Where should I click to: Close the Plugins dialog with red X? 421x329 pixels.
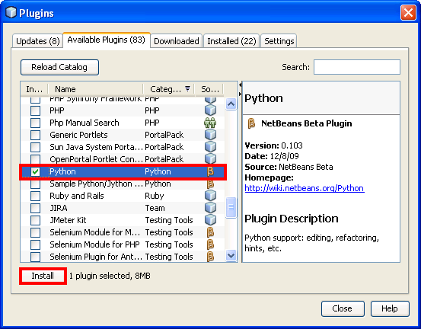coord(408,13)
